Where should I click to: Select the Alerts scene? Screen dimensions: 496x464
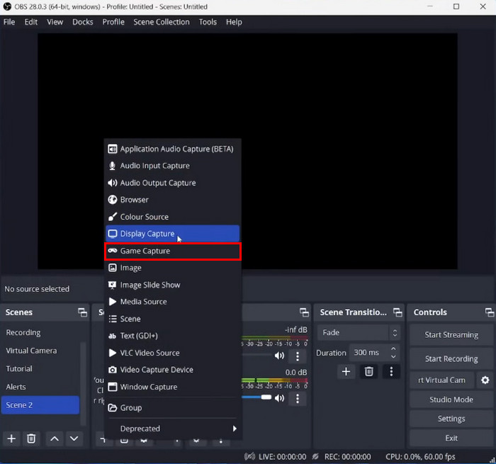pos(40,387)
